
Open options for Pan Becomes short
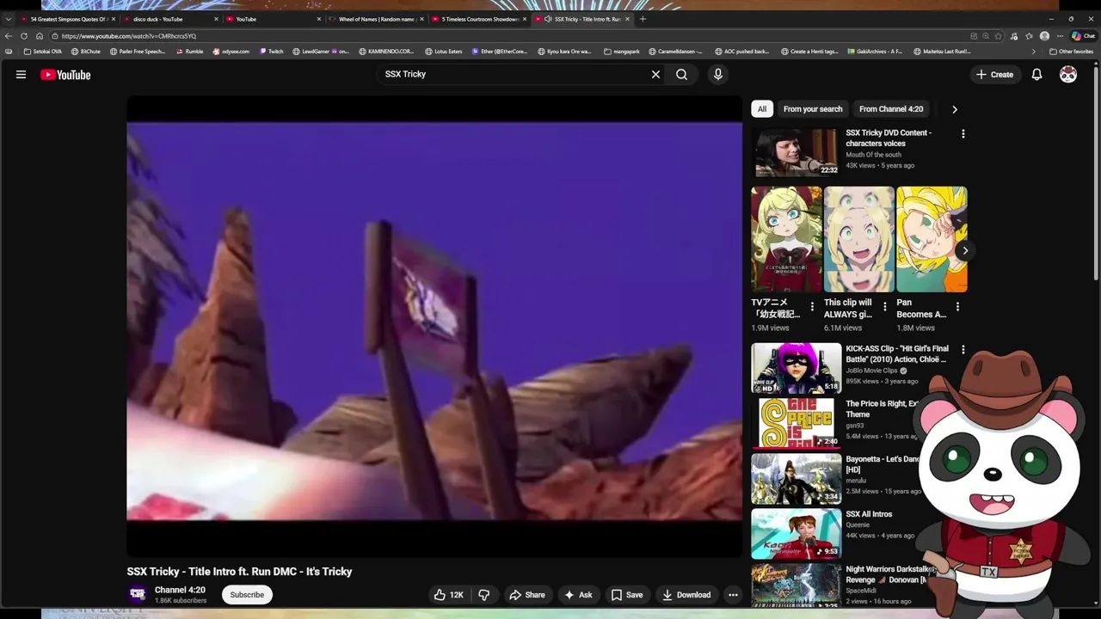click(x=957, y=307)
